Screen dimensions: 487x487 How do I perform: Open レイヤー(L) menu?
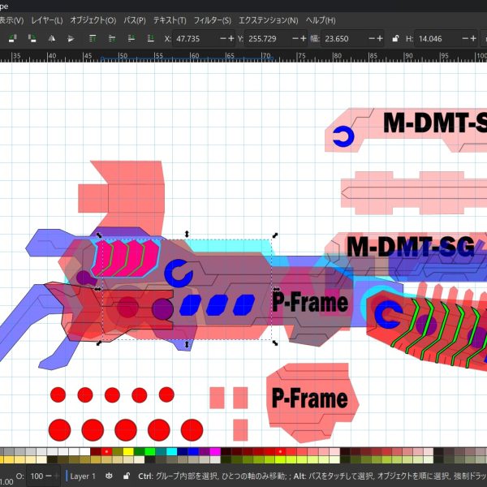[x=47, y=20]
